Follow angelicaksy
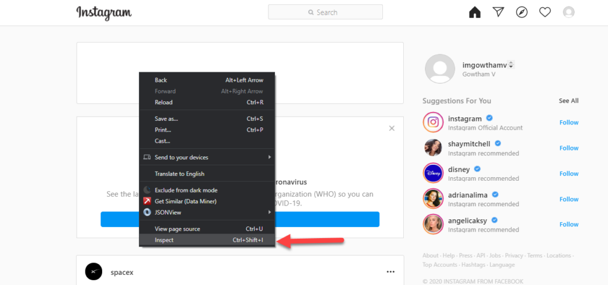This screenshot has height=285, width=608. tap(569, 225)
